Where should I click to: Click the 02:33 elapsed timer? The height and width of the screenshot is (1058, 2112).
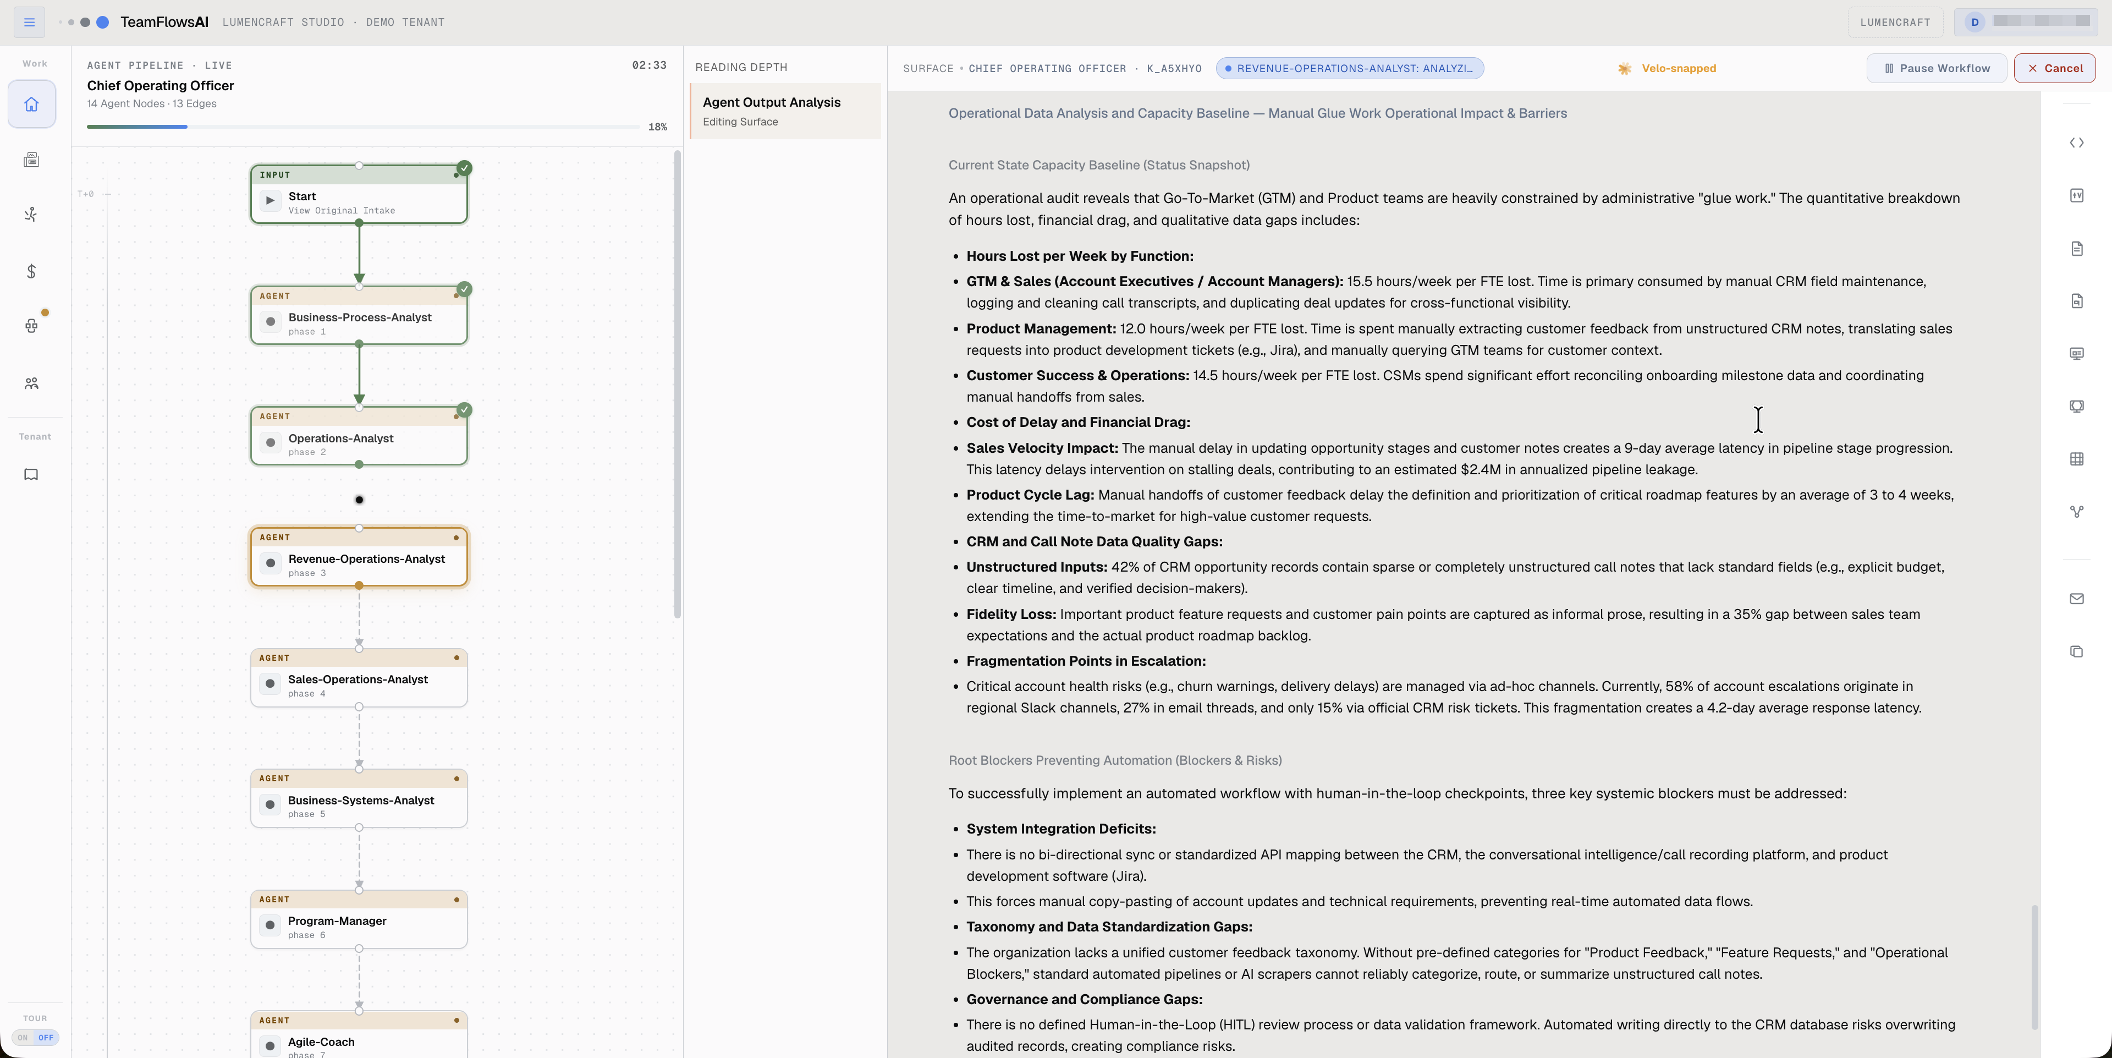click(x=648, y=65)
